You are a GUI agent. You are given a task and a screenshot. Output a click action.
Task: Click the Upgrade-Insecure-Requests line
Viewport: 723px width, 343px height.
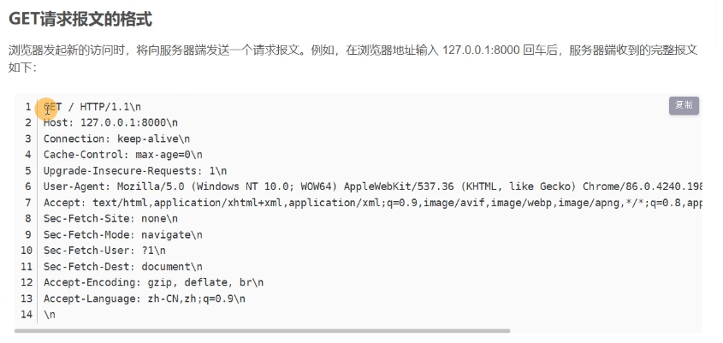135,171
